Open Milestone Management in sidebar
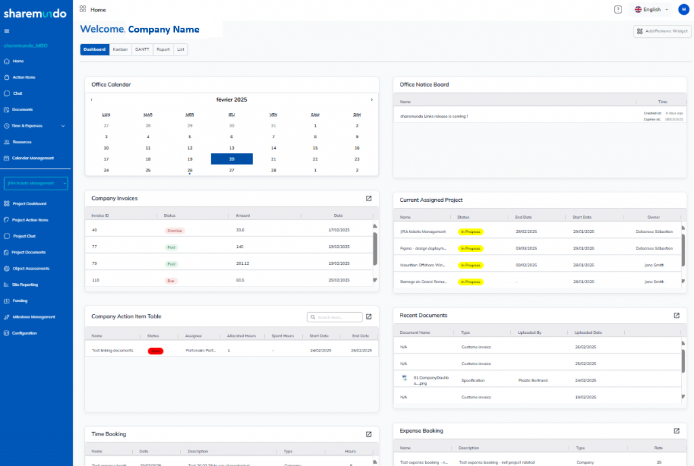This screenshot has width=694, height=466. [33, 317]
